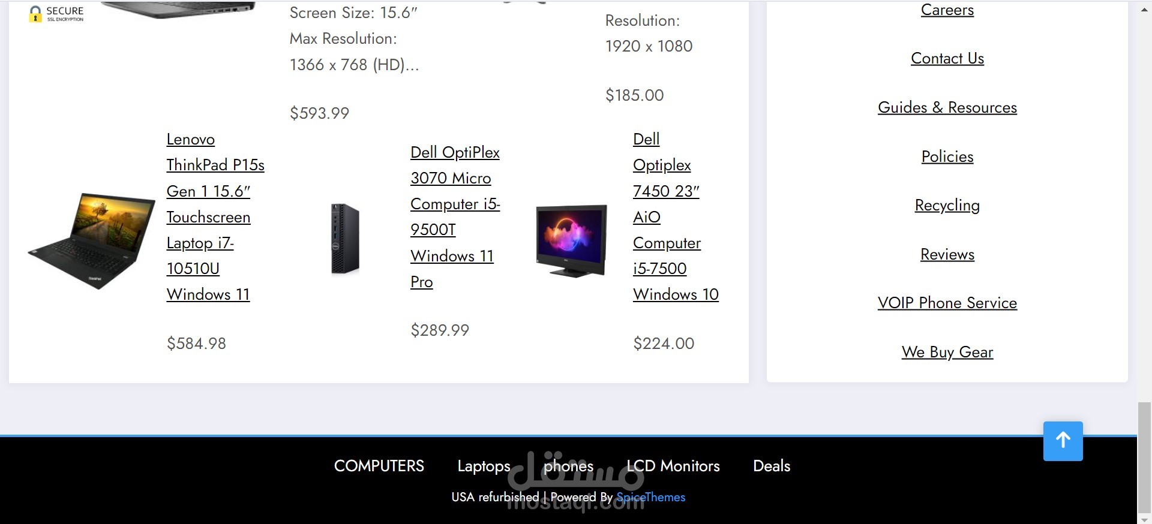Viewport: 1152px width, 524px height.
Task: Open Guides & Resources
Action: [947, 107]
